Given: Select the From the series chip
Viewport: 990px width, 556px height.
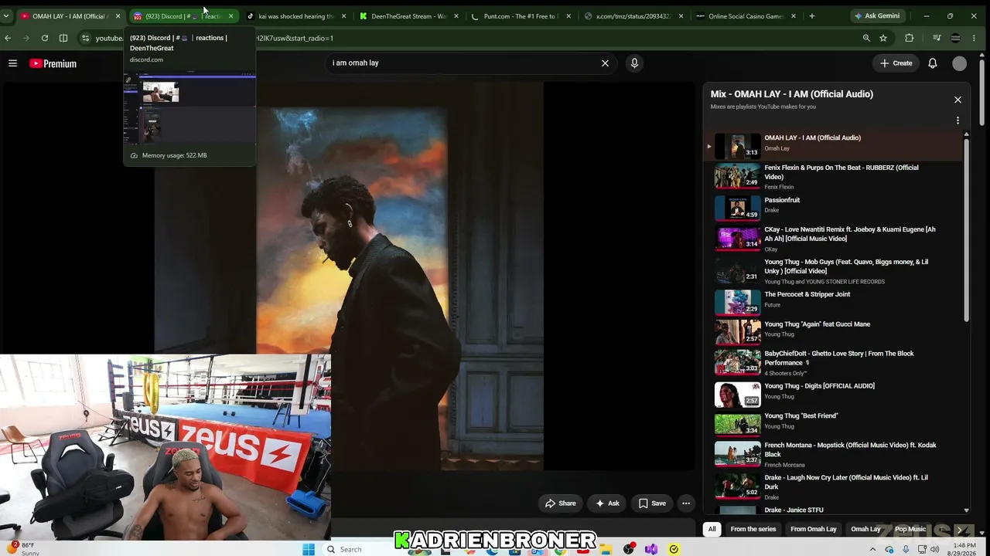Looking at the screenshot, I should (753, 529).
